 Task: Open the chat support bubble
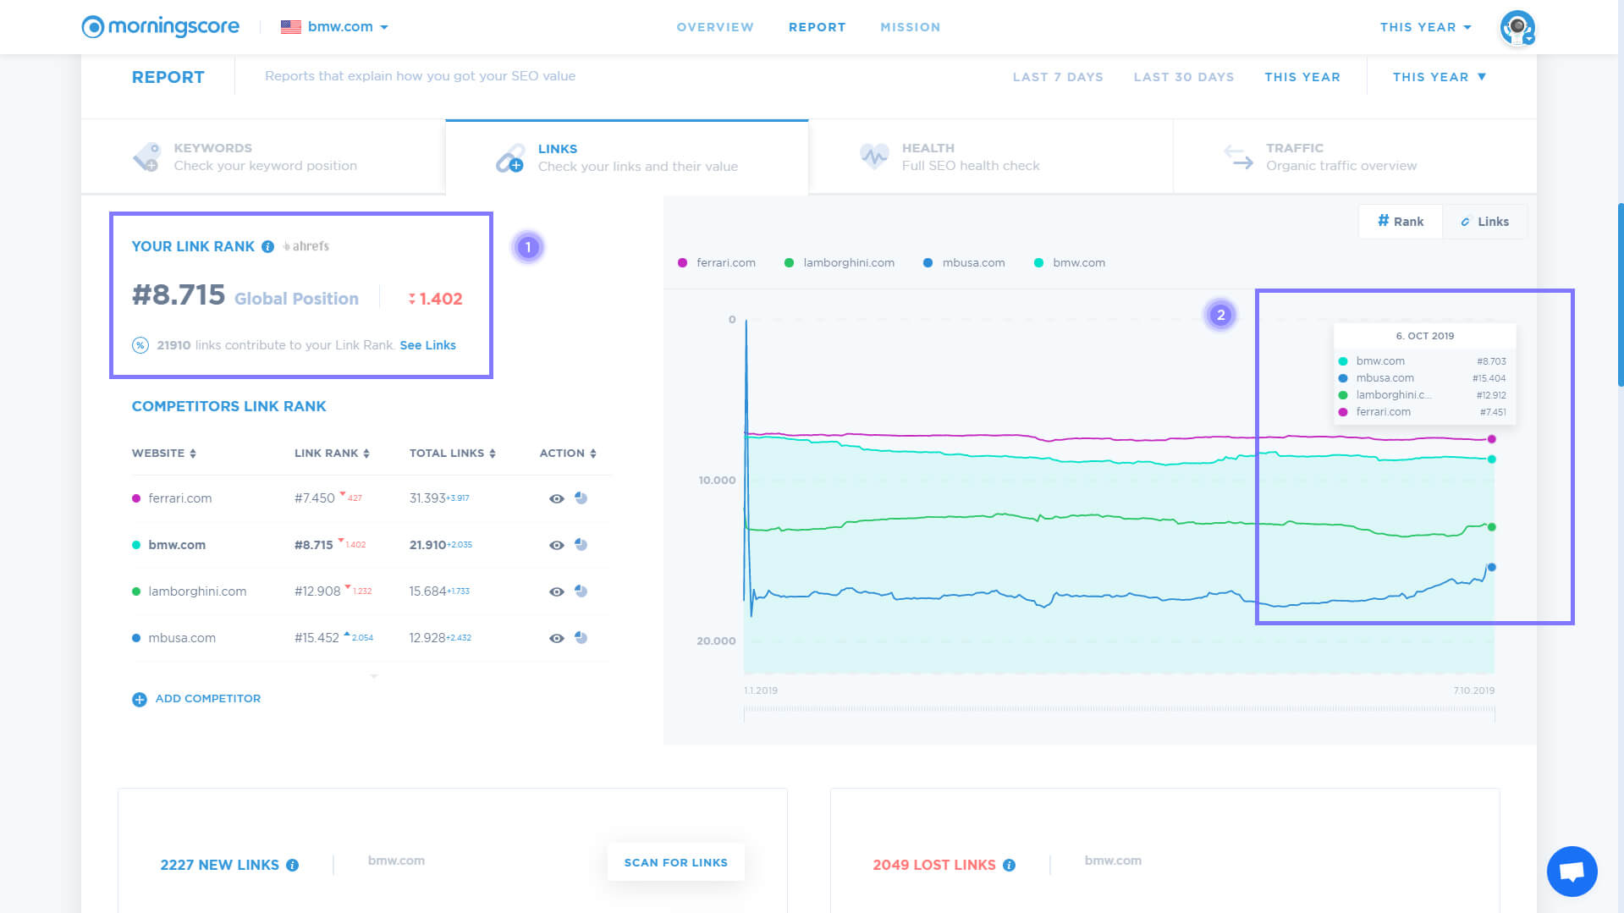tap(1572, 872)
